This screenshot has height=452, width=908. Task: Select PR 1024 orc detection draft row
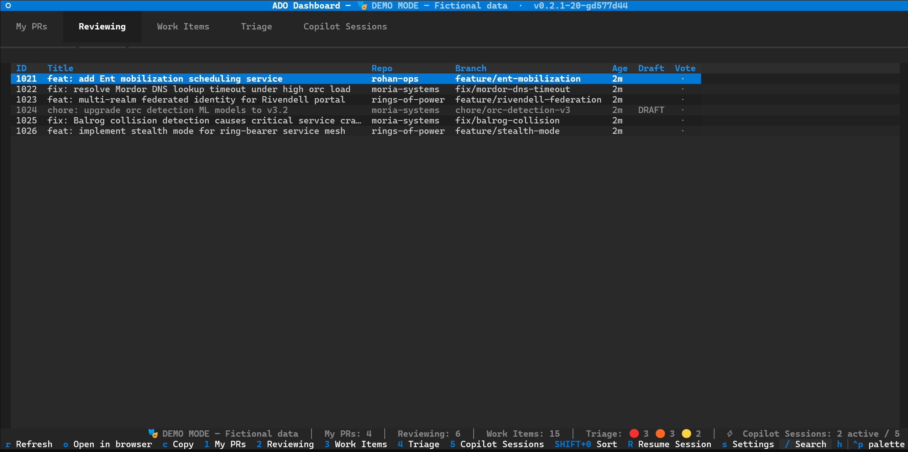click(x=356, y=110)
